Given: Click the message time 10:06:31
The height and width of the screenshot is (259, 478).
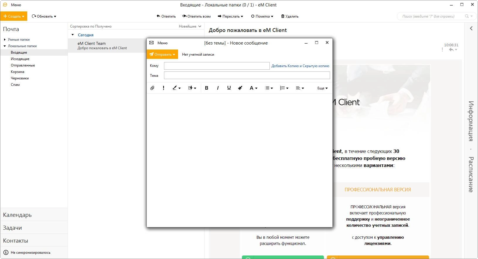Looking at the screenshot, I should (451, 45).
